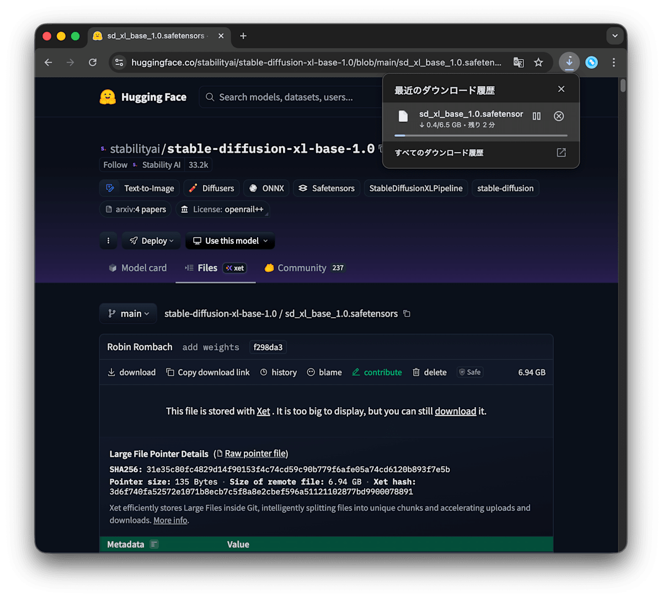Bookmark this page with the star icon
This screenshot has height=599, width=662.
pos(538,62)
